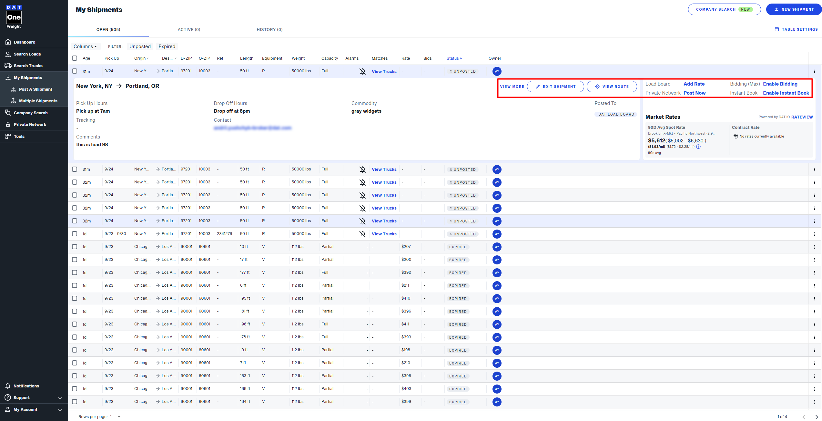Click the Edit Shipment button

[555, 87]
